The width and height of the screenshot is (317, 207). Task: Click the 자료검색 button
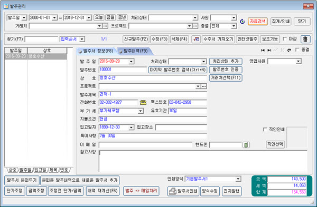pos(258,22)
